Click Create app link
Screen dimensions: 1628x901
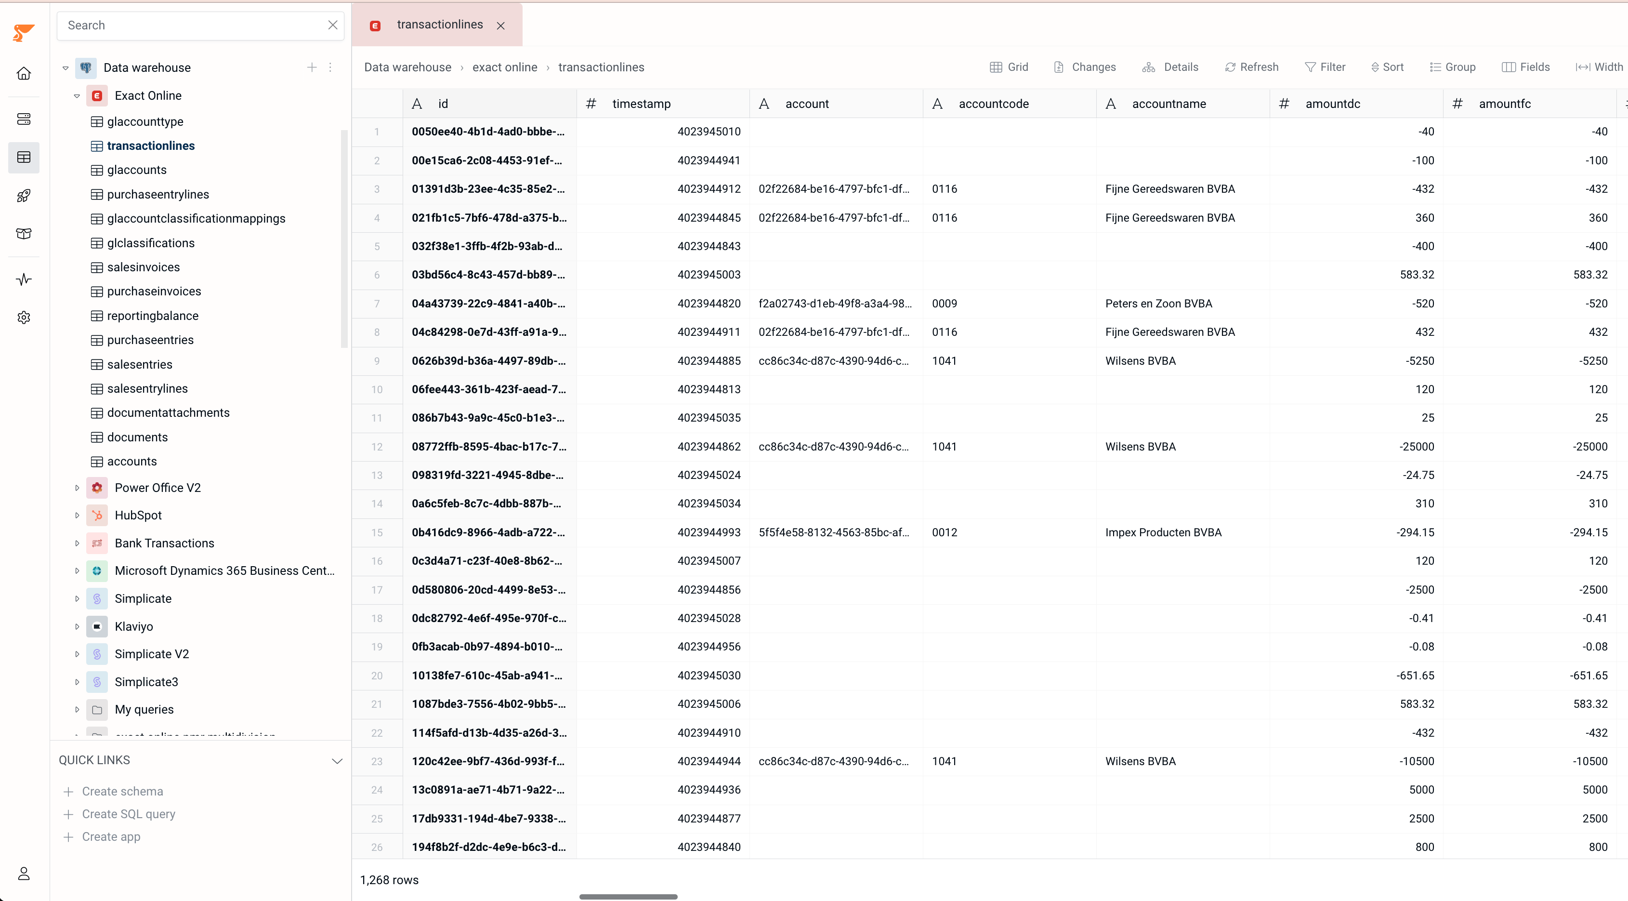(x=103, y=836)
